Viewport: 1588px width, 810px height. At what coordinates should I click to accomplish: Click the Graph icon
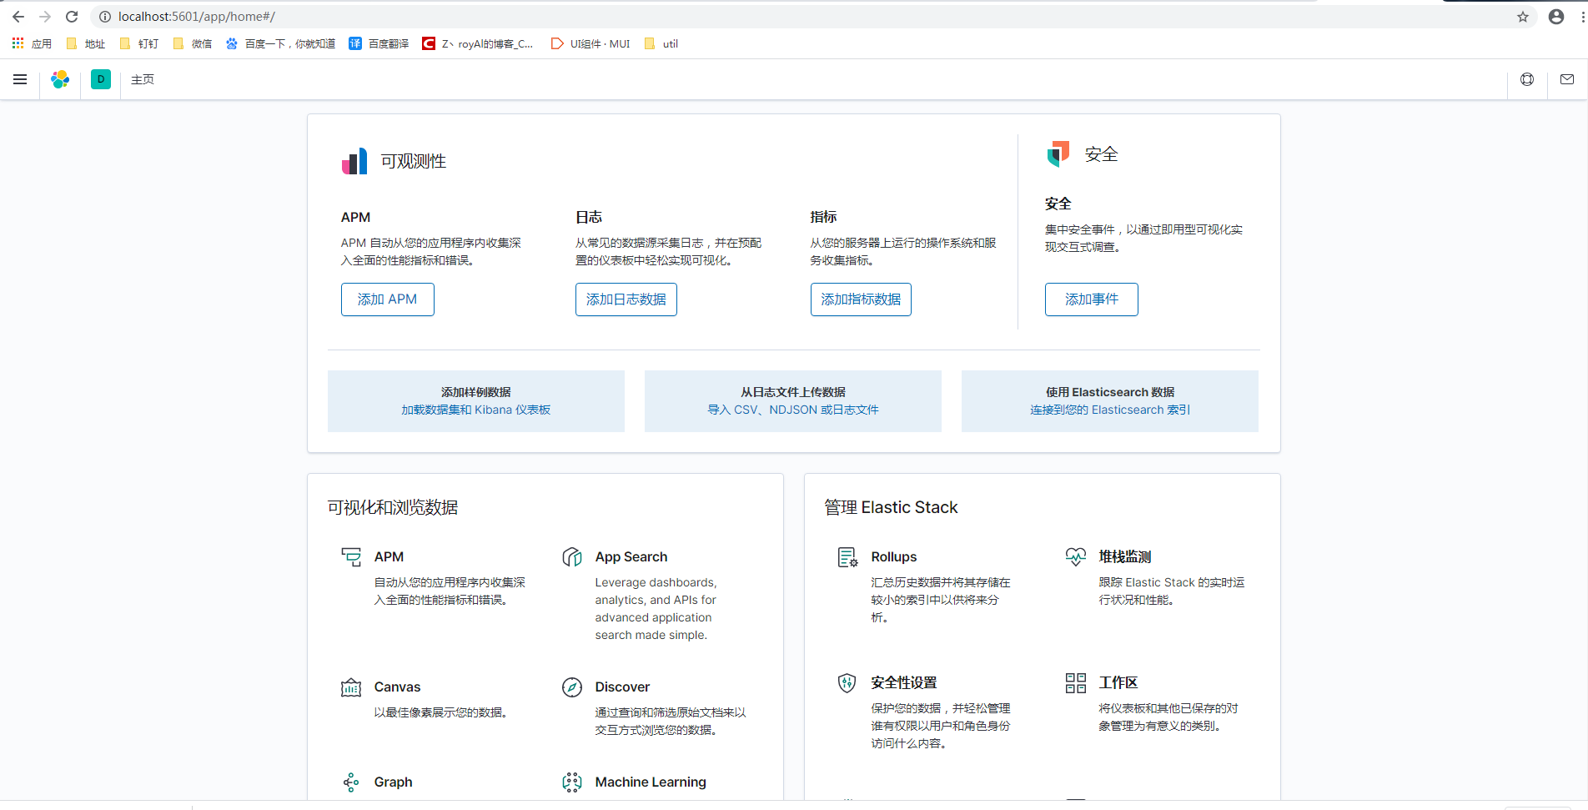click(x=351, y=782)
